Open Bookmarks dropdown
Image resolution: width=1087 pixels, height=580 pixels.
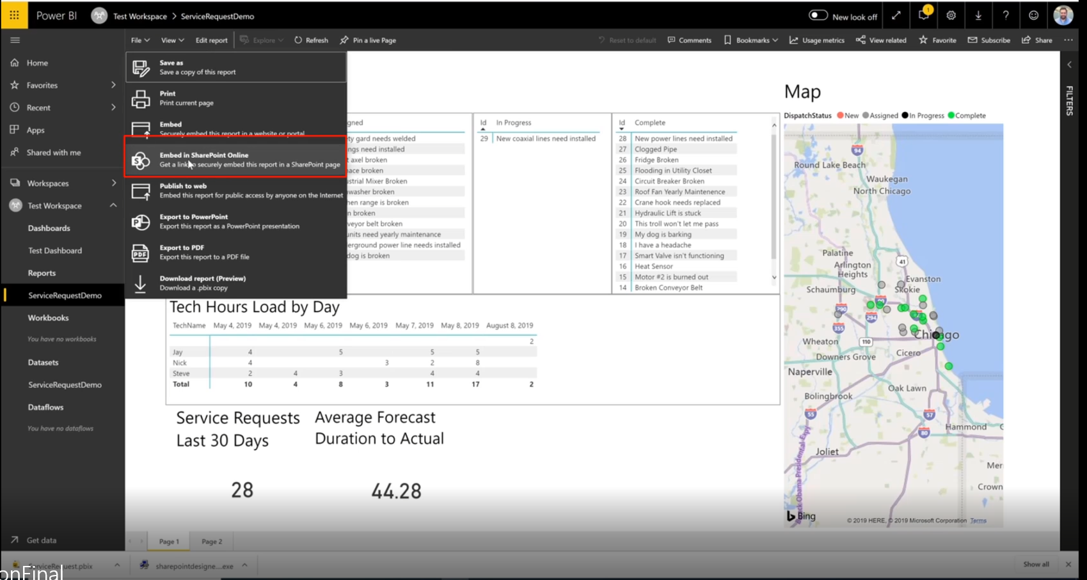point(750,40)
